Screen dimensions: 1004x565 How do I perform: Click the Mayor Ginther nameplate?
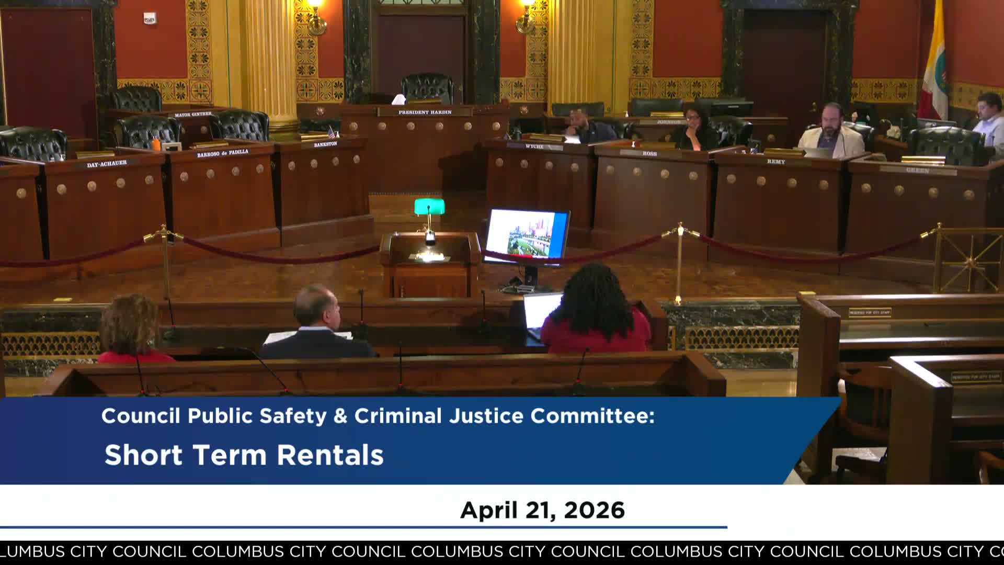[x=193, y=114]
